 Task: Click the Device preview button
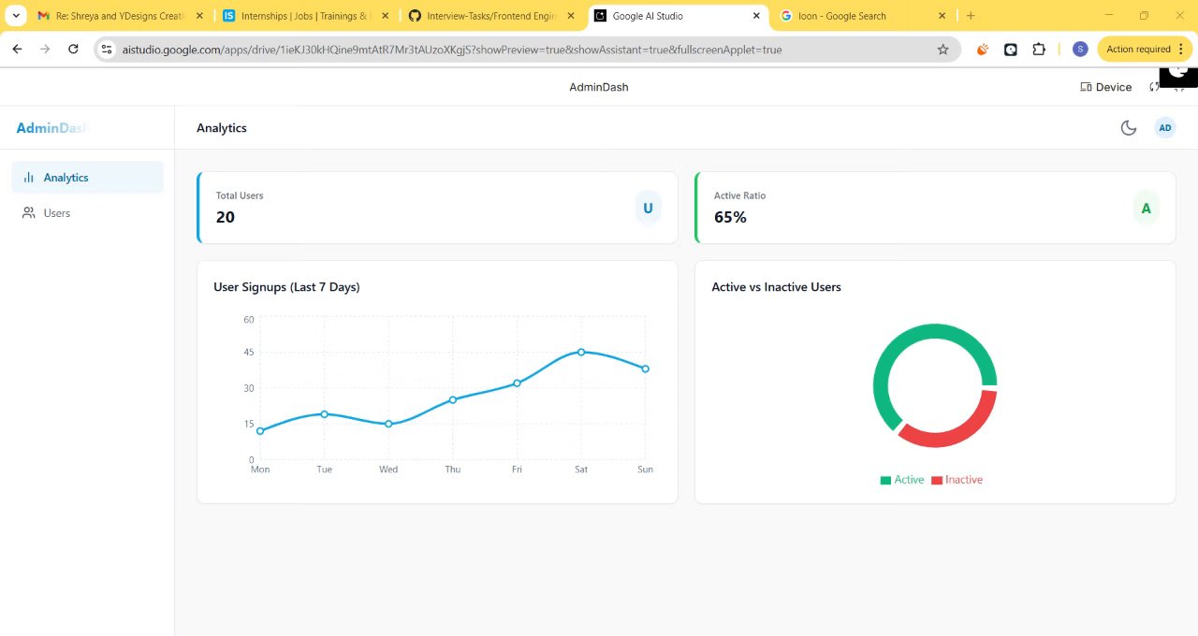(1106, 87)
